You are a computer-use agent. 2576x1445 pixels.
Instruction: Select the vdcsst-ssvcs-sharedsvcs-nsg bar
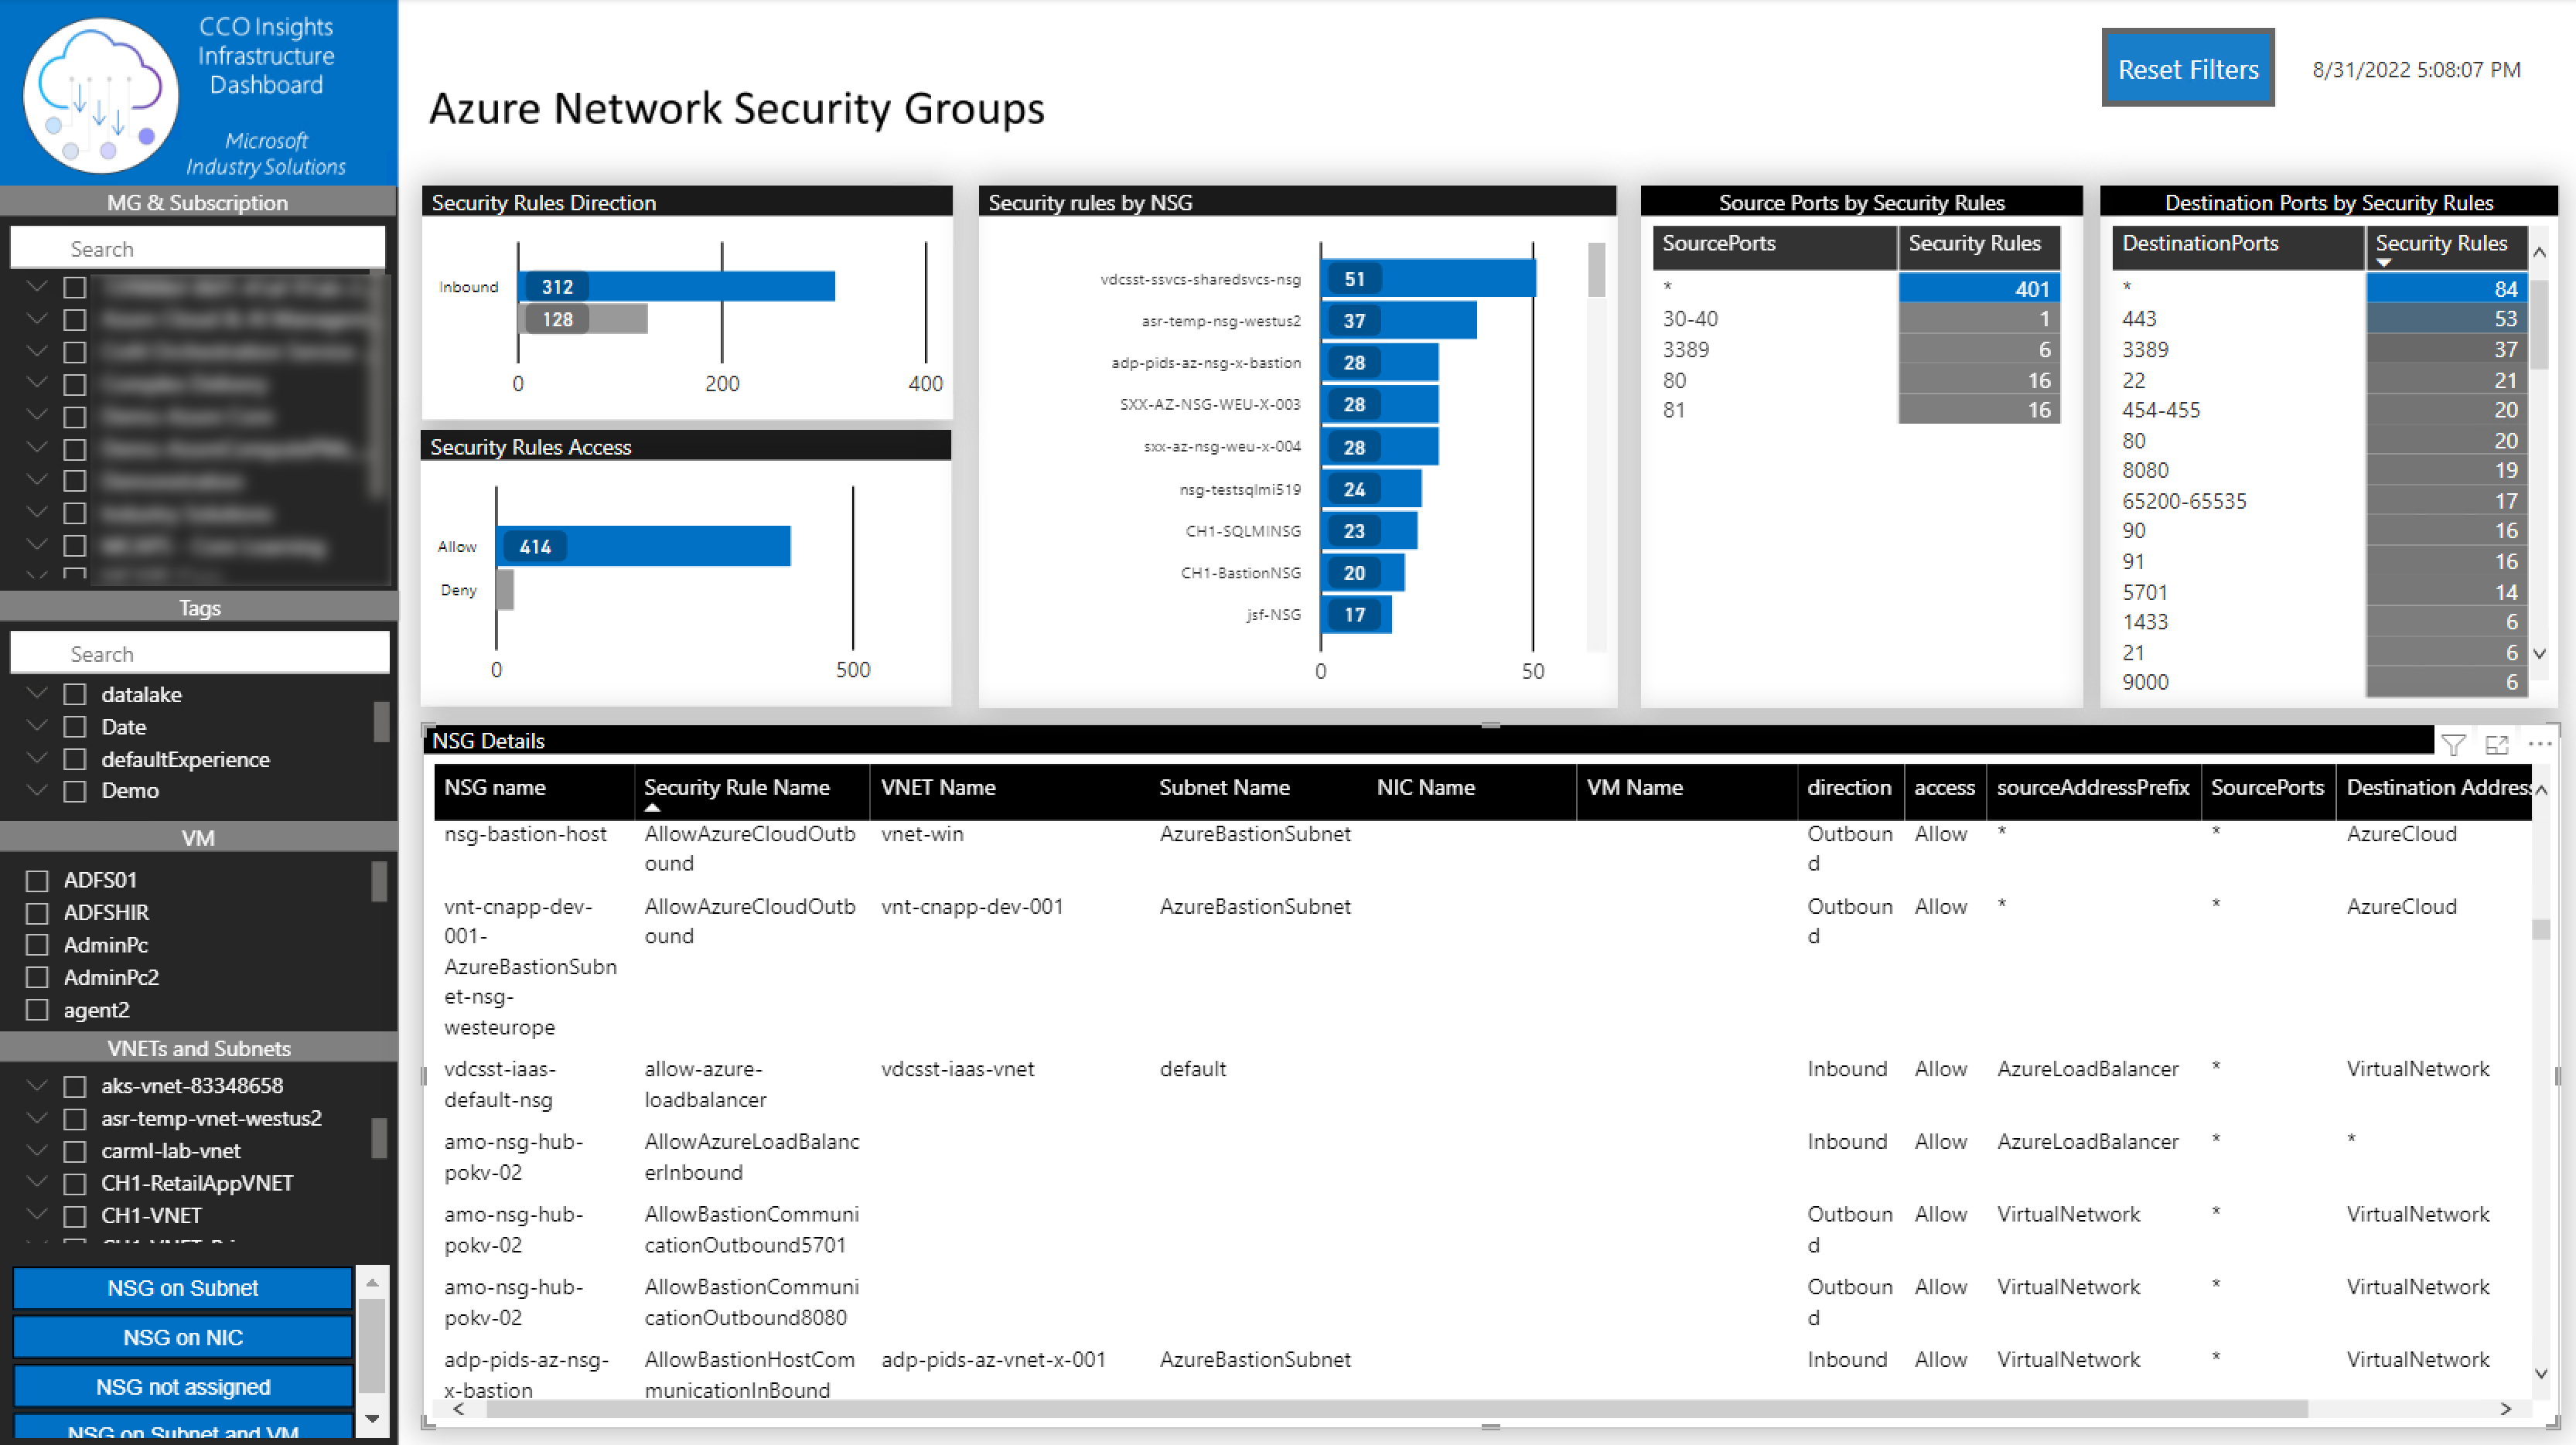point(1428,278)
